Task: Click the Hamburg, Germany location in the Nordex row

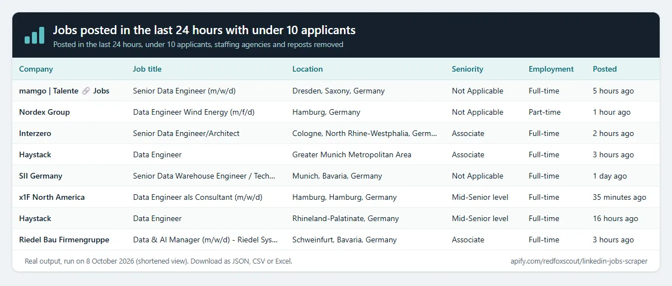Action: point(326,112)
